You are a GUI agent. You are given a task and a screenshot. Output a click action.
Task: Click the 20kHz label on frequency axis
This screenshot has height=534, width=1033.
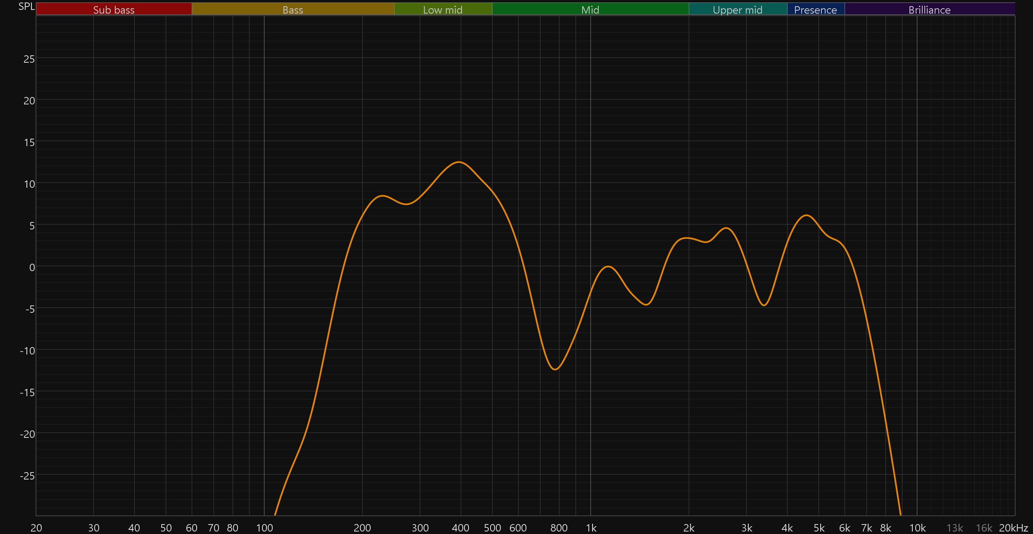pyautogui.click(x=1013, y=528)
